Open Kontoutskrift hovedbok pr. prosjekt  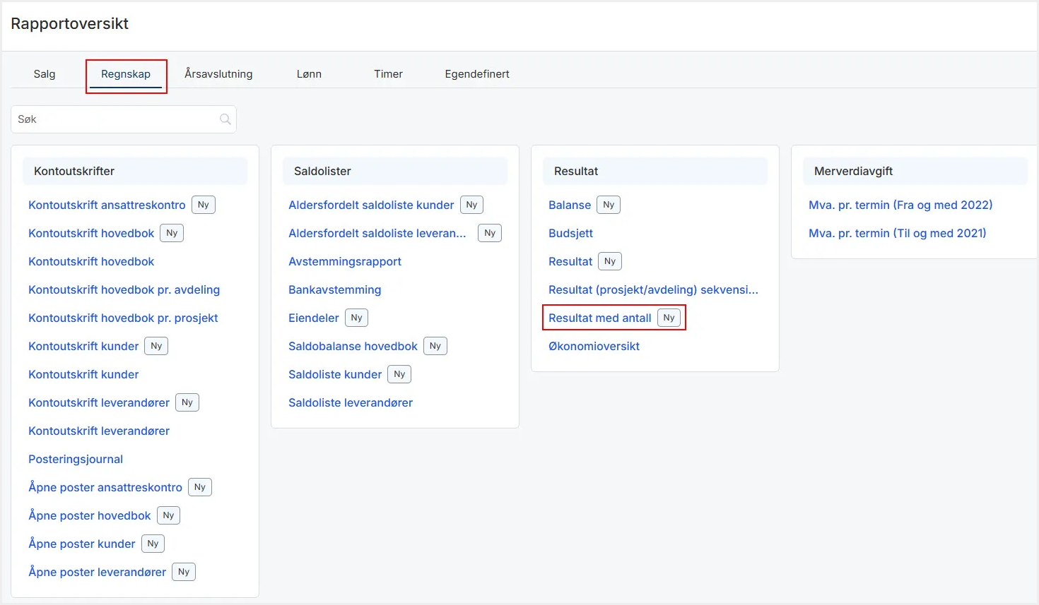coord(123,318)
